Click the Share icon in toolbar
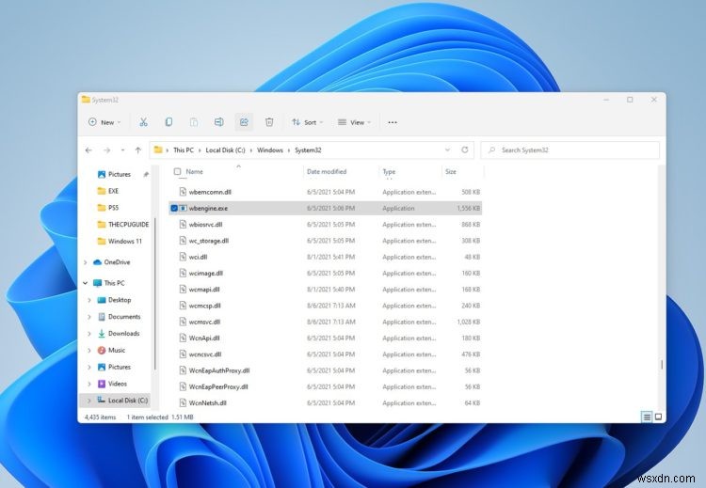Image resolution: width=706 pixels, height=488 pixels. [x=244, y=122]
